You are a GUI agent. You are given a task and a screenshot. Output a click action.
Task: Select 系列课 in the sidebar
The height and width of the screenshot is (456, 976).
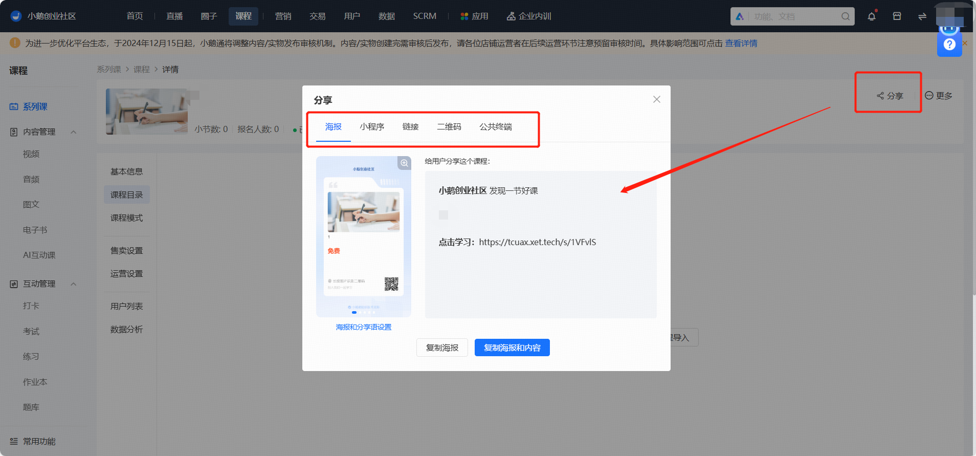35,106
